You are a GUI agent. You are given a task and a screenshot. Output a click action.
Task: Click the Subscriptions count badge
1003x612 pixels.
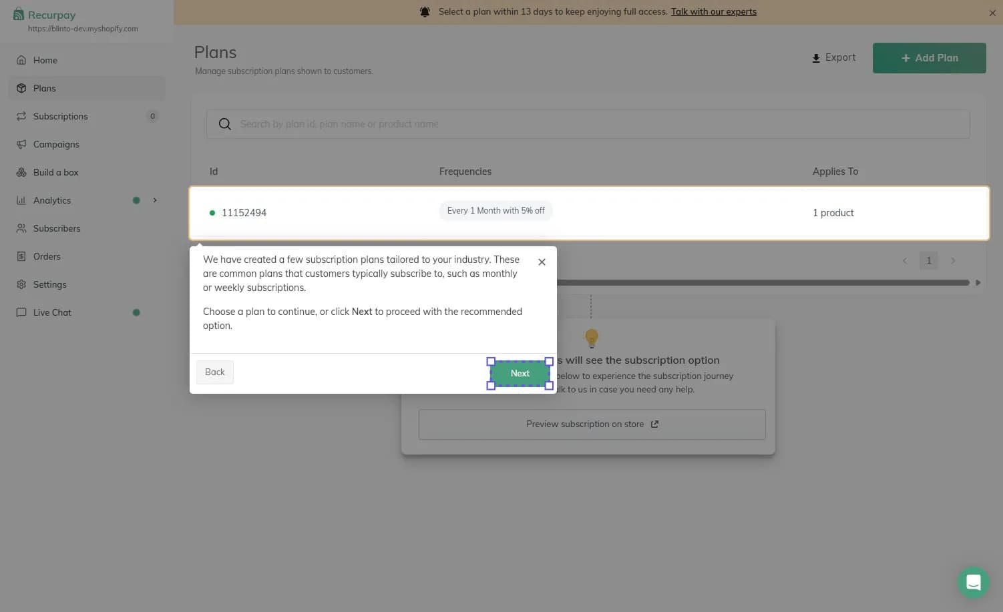click(x=152, y=116)
